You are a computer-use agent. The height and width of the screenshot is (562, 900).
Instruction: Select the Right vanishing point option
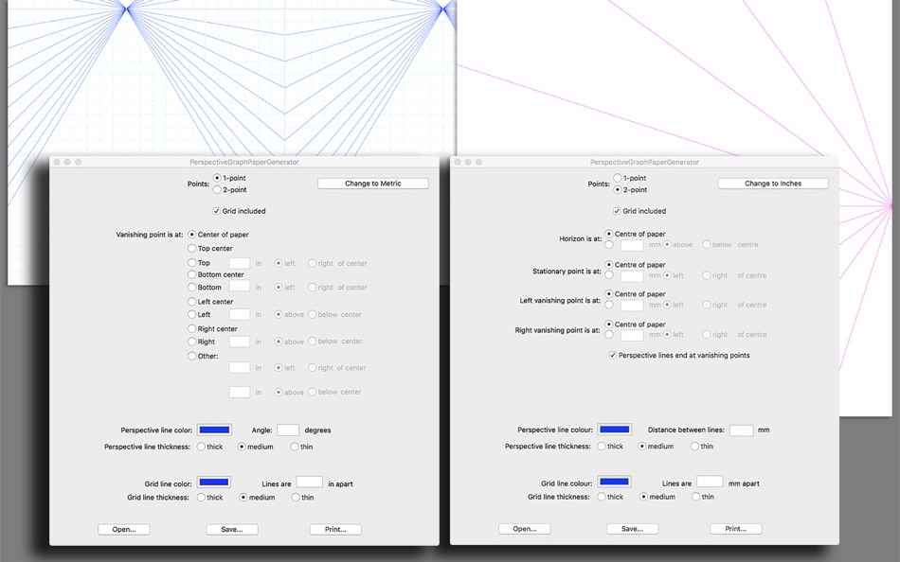(x=191, y=342)
